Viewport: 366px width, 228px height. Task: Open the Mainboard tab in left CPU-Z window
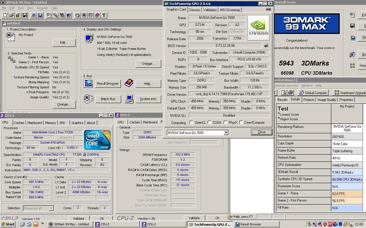click(x=35, y=123)
